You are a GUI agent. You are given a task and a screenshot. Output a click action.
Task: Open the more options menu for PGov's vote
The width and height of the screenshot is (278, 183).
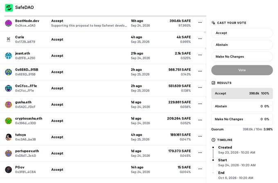click(x=200, y=169)
